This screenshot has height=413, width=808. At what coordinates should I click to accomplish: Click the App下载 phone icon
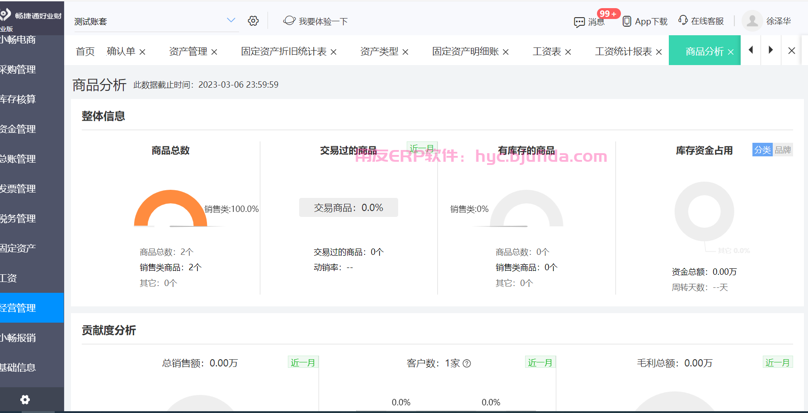(627, 21)
